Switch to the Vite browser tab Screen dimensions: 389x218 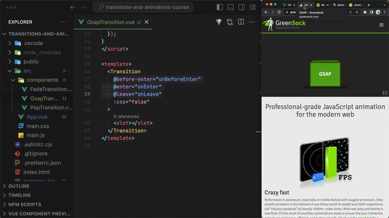(287, 5)
